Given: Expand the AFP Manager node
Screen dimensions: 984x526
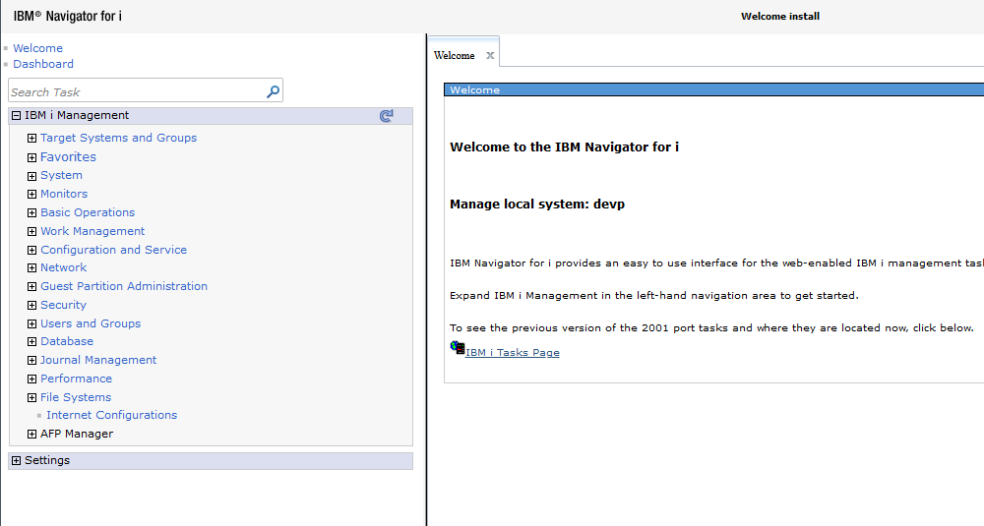Looking at the screenshot, I should [32, 435].
